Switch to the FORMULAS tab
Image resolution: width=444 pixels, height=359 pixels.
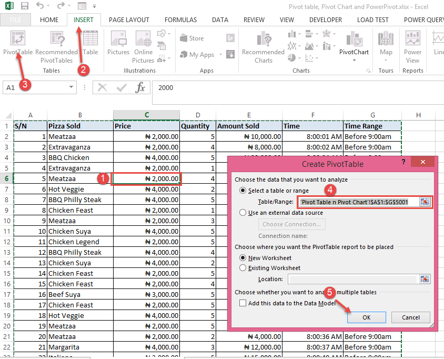click(x=180, y=19)
